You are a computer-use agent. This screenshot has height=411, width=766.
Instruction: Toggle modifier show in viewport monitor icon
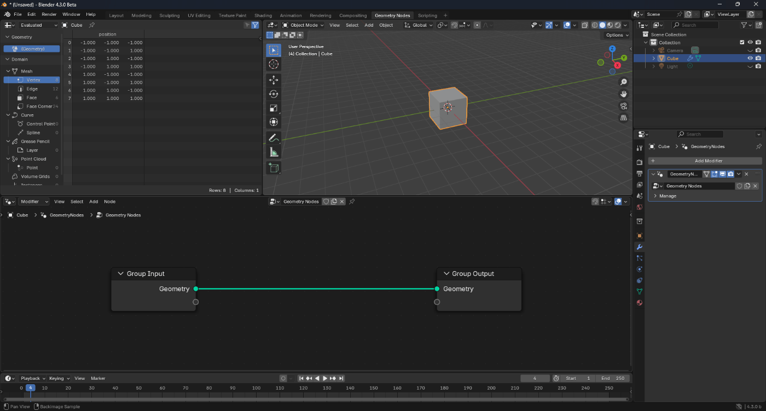tap(722, 174)
